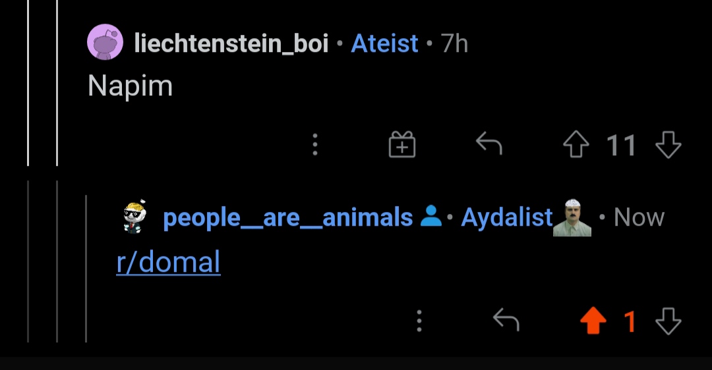Collapse the thread using the r/domal comment's indent line

point(86,269)
